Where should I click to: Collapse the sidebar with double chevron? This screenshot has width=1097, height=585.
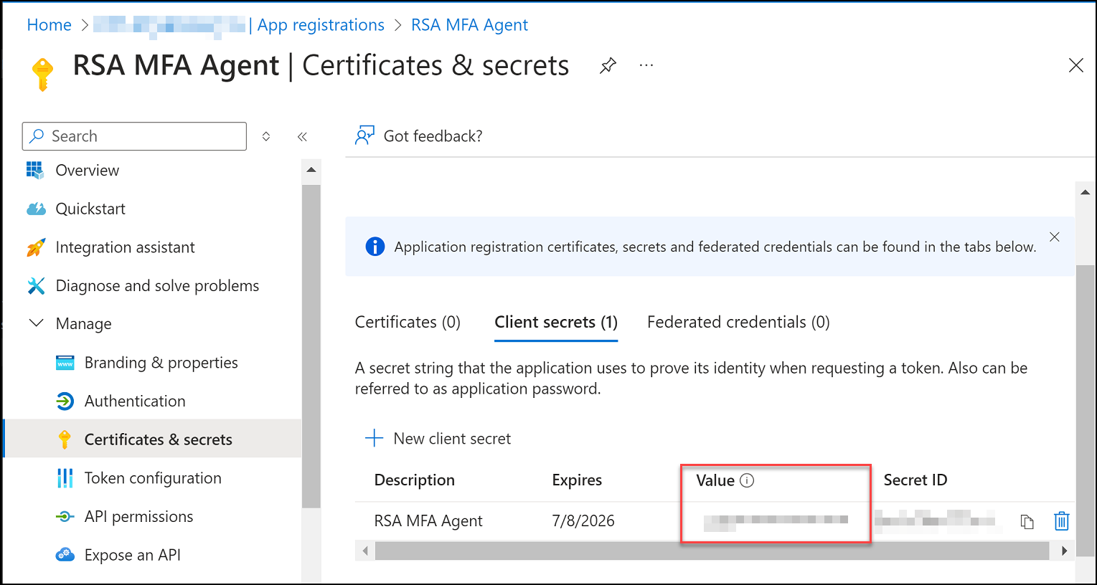(302, 136)
